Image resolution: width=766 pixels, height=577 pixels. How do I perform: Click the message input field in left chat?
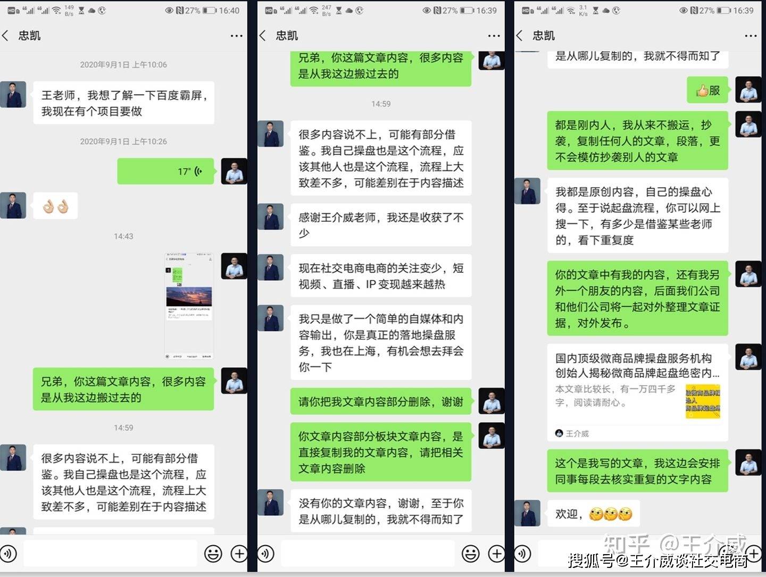pyautogui.click(x=110, y=554)
